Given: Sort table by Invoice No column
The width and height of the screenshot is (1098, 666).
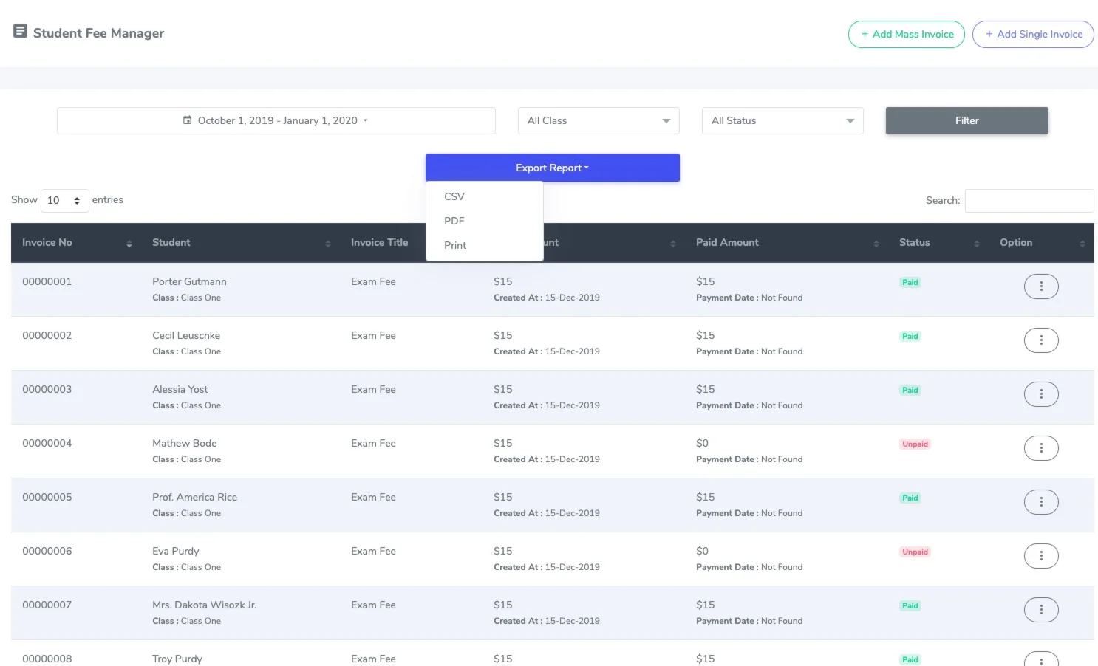Looking at the screenshot, I should point(47,243).
